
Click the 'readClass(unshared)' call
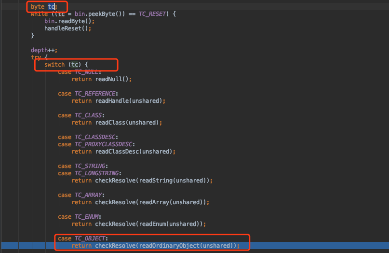coord(127,123)
